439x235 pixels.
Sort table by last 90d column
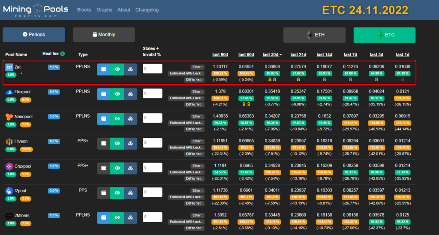pos(220,54)
